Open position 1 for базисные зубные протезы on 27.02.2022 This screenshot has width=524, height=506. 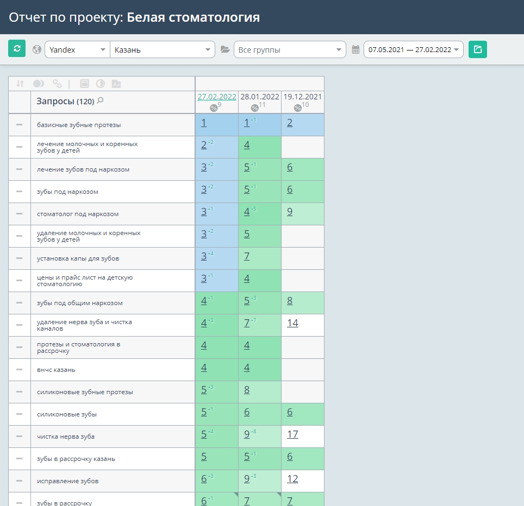[x=203, y=123]
